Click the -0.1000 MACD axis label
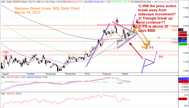Viewport: 189px width, 108px height. 185,90
